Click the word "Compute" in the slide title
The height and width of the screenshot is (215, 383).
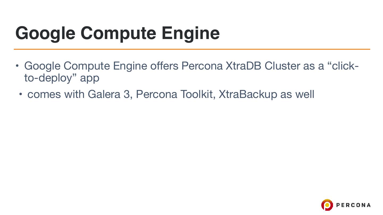click(x=118, y=33)
